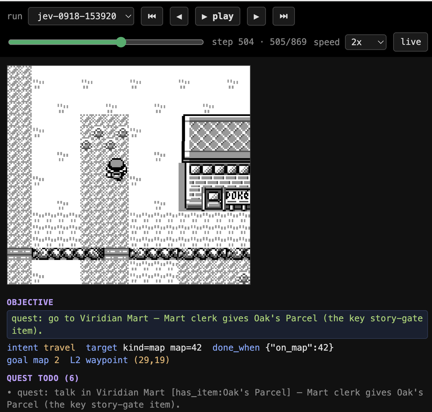The width and height of the screenshot is (432, 412).
Task: Click the player character sprite
Action: click(x=117, y=169)
